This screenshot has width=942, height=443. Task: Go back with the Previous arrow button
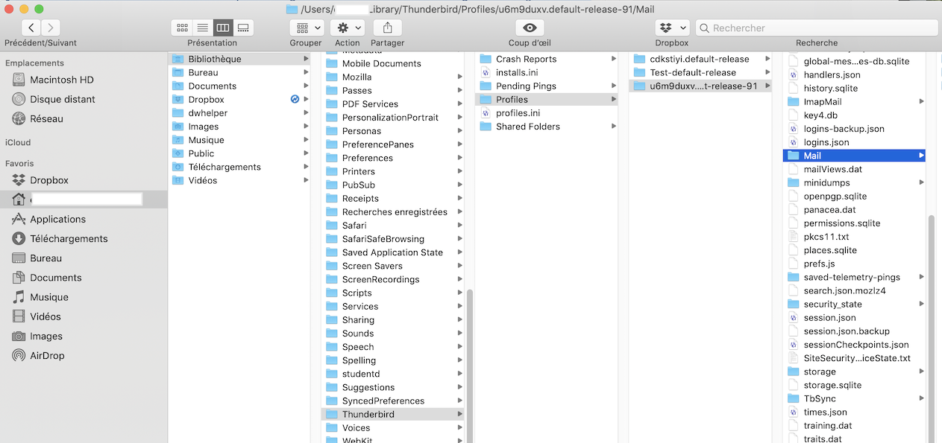31,28
